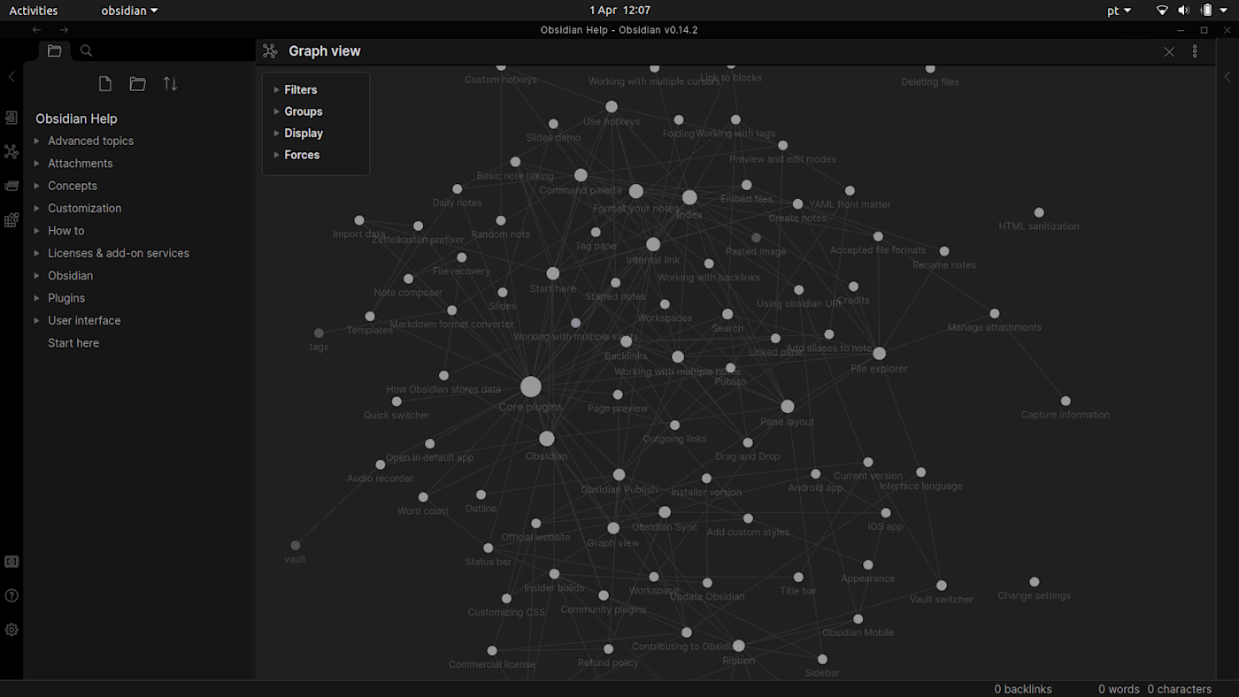This screenshot has height=697, width=1239.
Task: Select the Change settings graph node
Action: 1034,582
